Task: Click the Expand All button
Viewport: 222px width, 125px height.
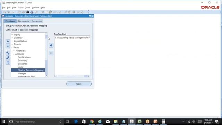Action: 8,58
